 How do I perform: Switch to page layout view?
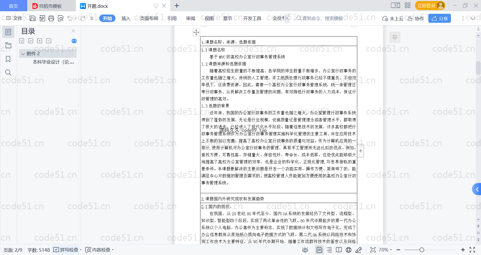click(319, 250)
